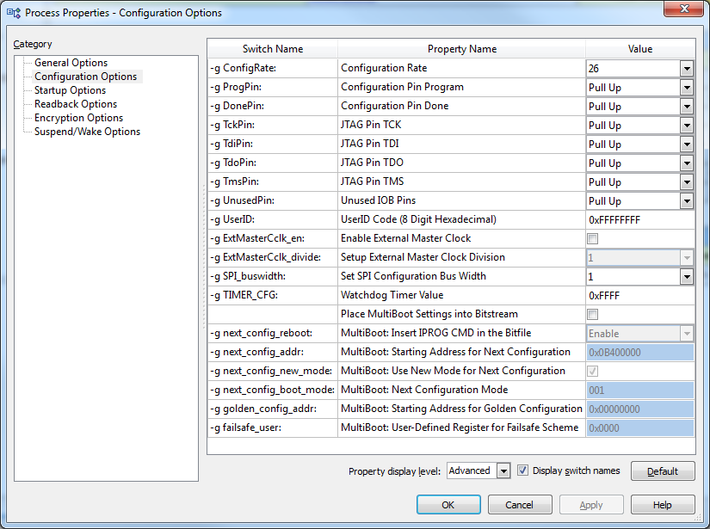Close the Process Properties dialog
710x529 pixels.
(683, 9)
